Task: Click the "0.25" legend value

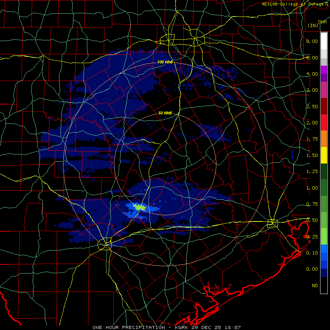Action: click(x=312, y=237)
